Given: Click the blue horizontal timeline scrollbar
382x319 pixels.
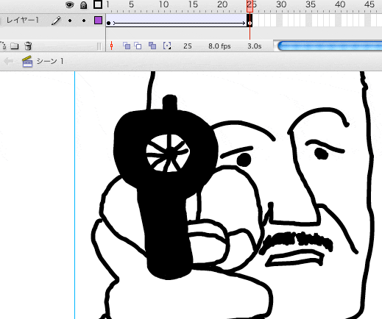Looking at the screenshot, I should click(x=330, y=46).
